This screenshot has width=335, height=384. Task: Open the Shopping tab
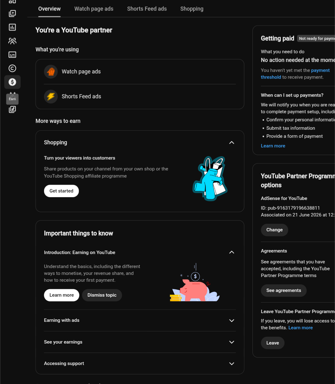coord(192,9)
